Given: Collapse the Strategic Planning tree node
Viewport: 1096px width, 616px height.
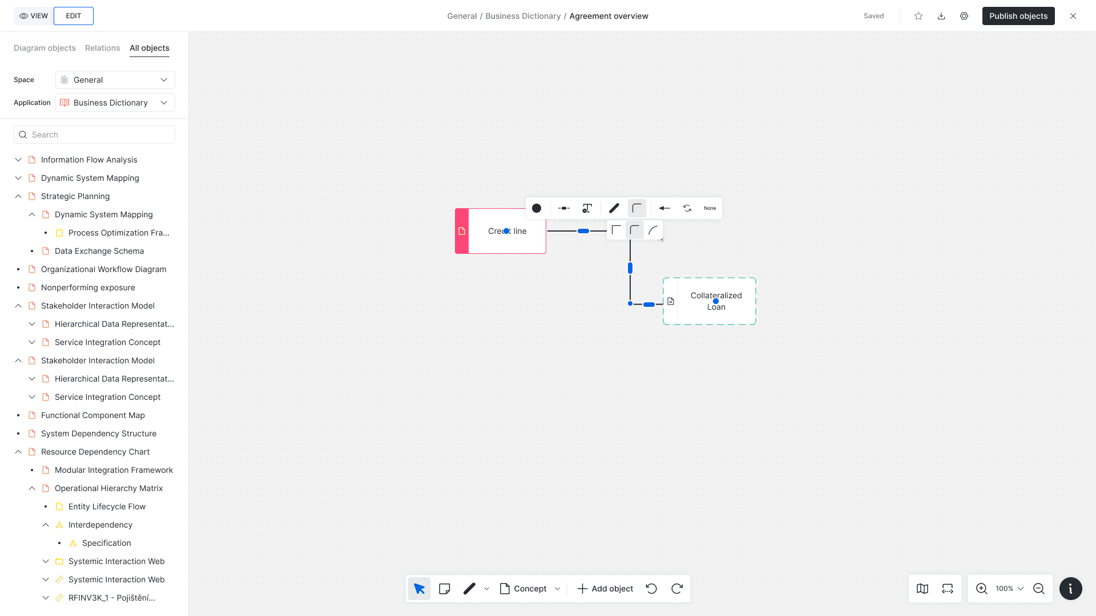Looking at the screenshot, I should (x=18, y=196).
